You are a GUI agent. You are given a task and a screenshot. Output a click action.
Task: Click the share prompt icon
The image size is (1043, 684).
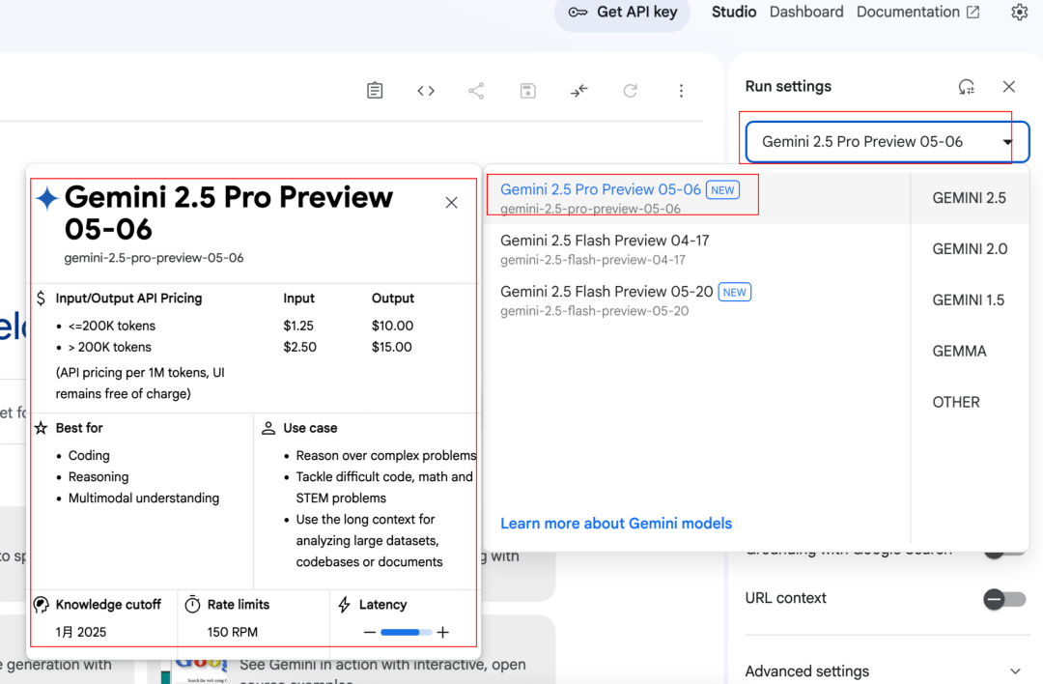click(x=476, y=91)
